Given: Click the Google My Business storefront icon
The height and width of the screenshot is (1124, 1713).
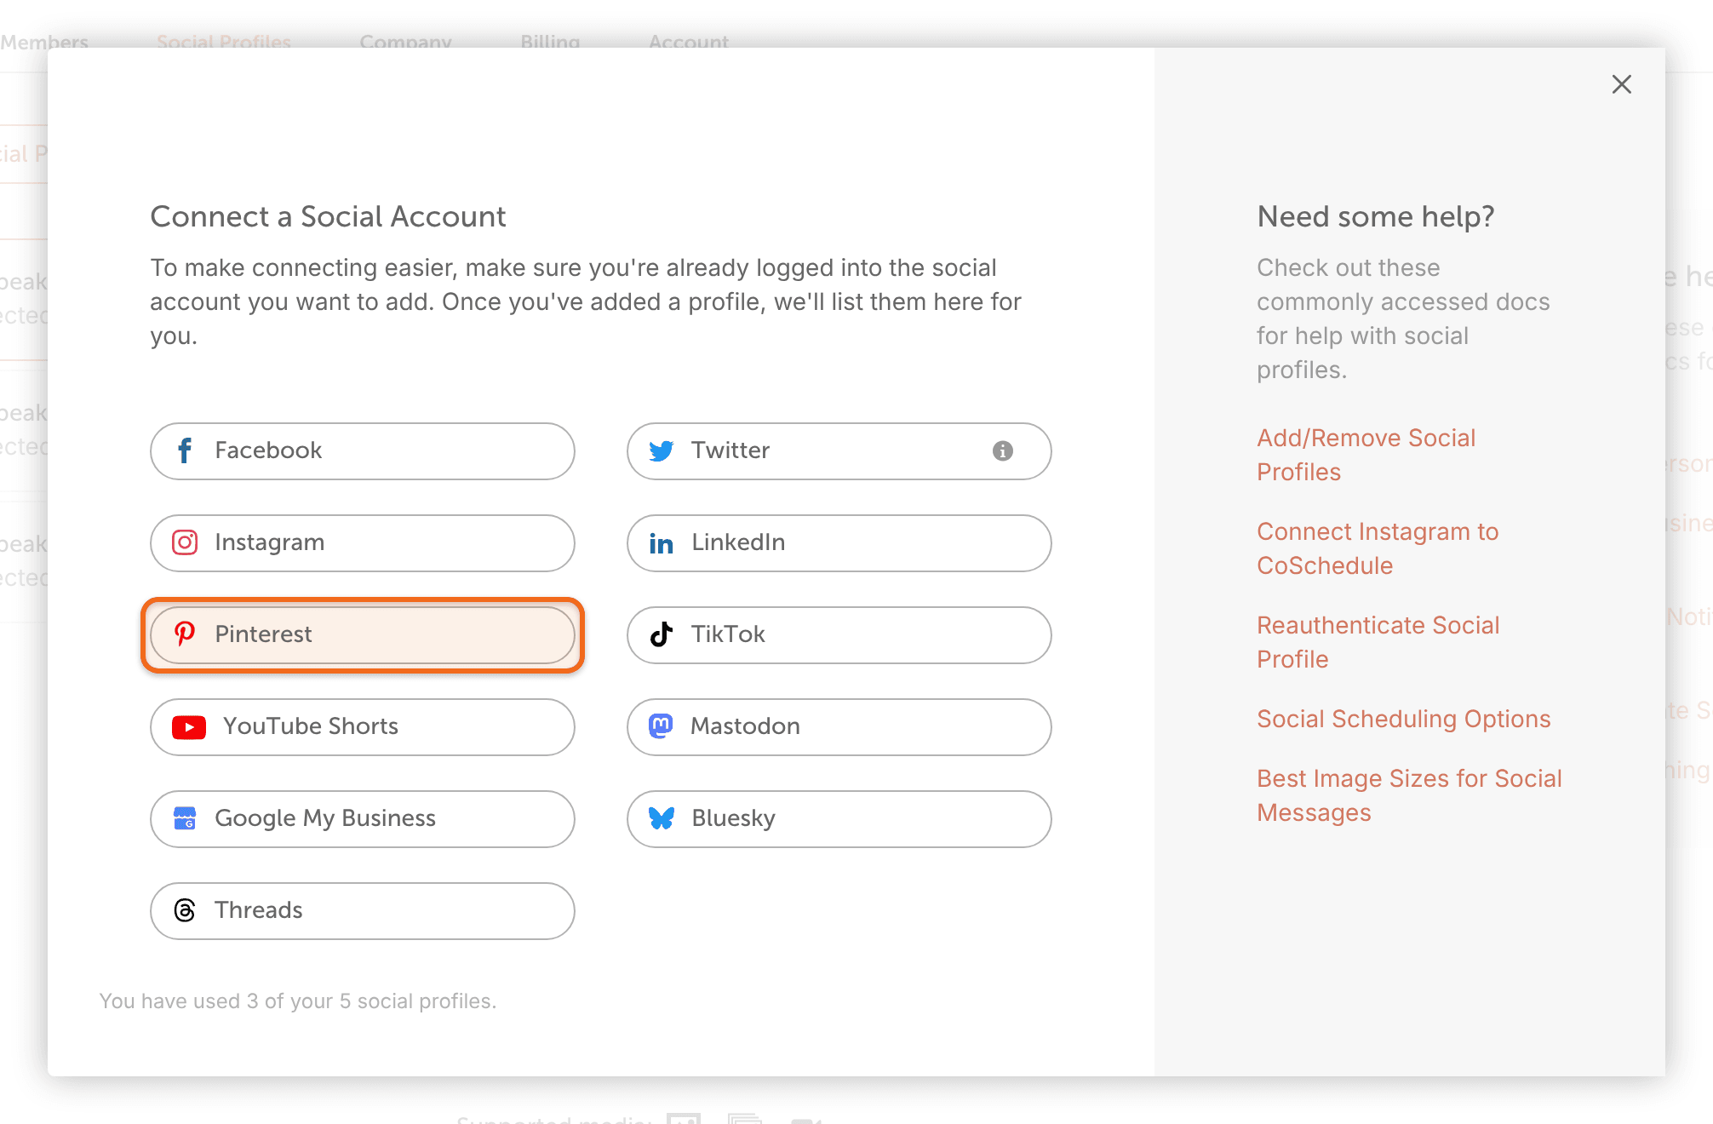Looking at the screenshot, I should pyautogui.click(x=185, y=818).
